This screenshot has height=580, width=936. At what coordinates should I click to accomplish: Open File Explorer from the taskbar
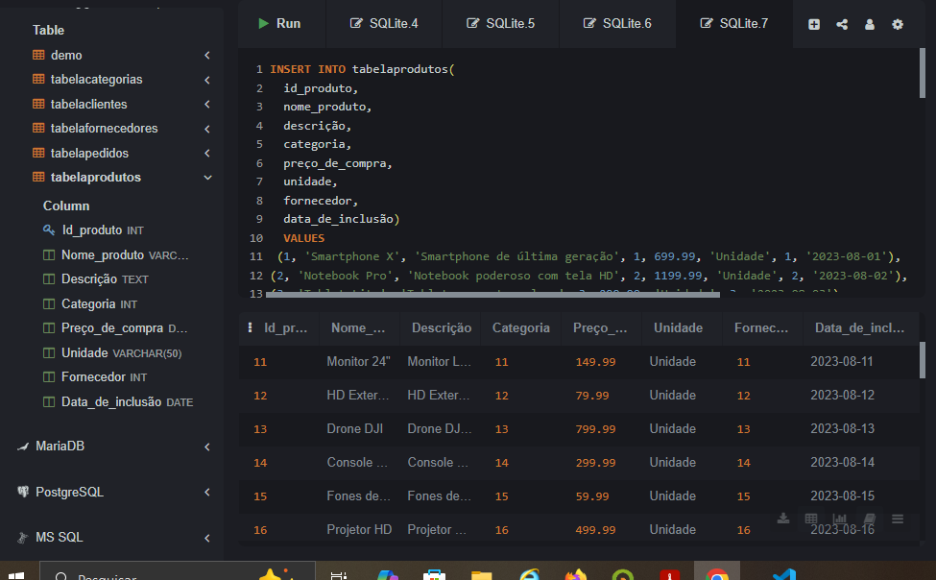click(x=482, y=574)
